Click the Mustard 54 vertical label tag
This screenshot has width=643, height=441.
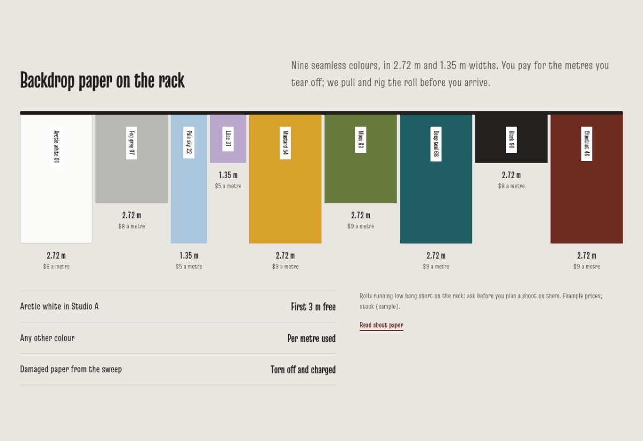coord(286,143)
